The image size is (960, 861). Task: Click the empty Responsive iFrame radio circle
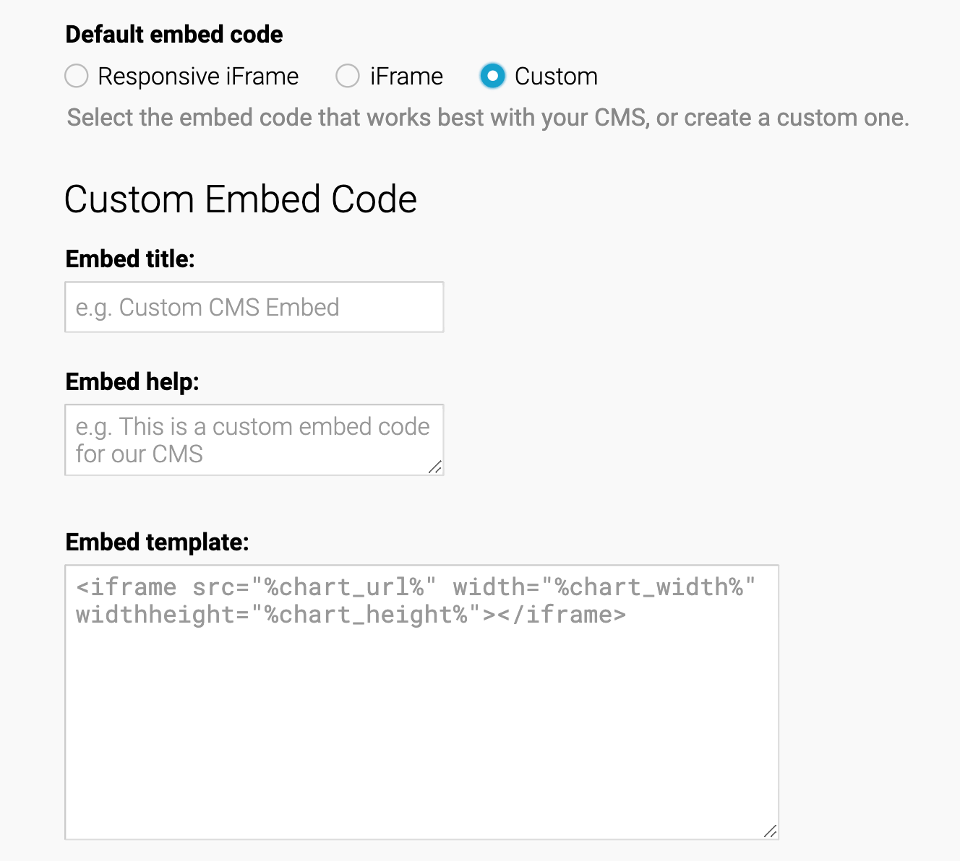(x=77, y=76)
